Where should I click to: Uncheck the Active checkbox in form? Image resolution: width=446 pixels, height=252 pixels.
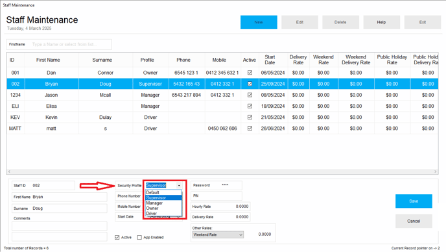click(x=117, y=238)
